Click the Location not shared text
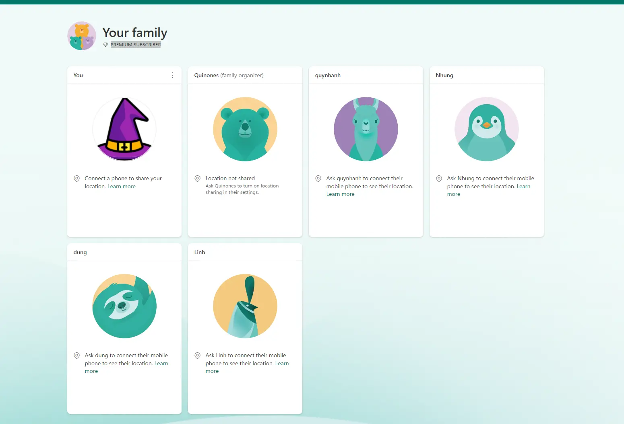Viewport: 624px width, 424px height. click(x=230, y=178)
